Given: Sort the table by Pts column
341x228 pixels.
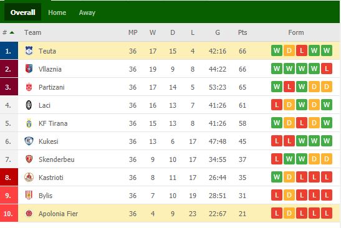Looking at the screenshot, I should 243,32.
